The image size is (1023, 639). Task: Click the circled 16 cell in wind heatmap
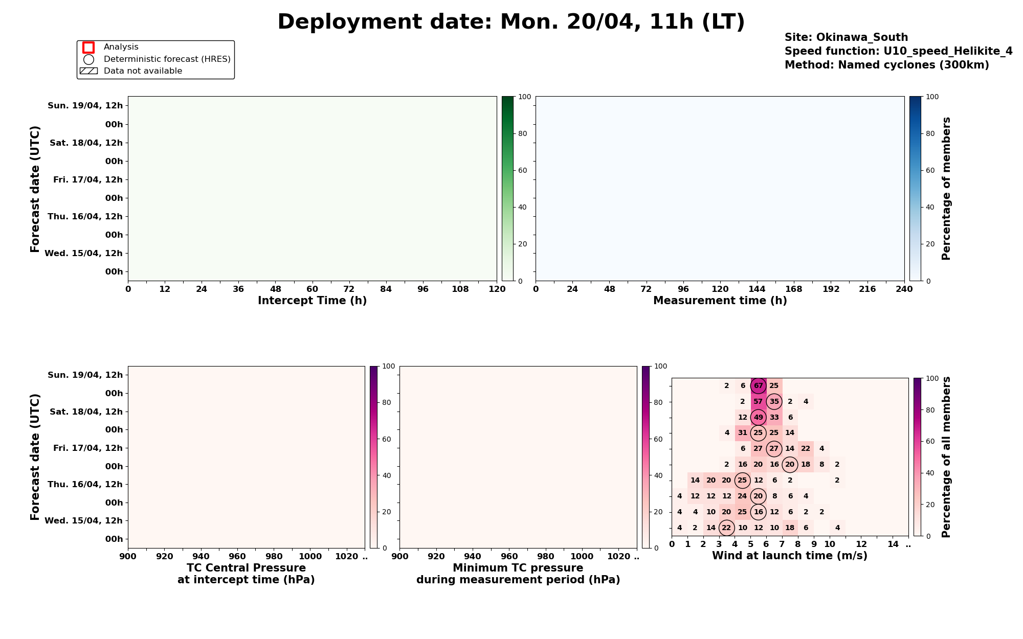click(758, 512)
